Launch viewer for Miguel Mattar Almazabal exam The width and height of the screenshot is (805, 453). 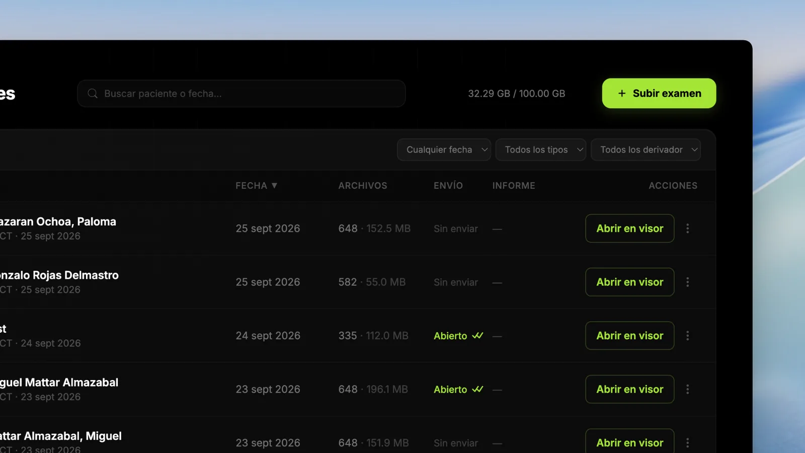click(x=630, y=390)
